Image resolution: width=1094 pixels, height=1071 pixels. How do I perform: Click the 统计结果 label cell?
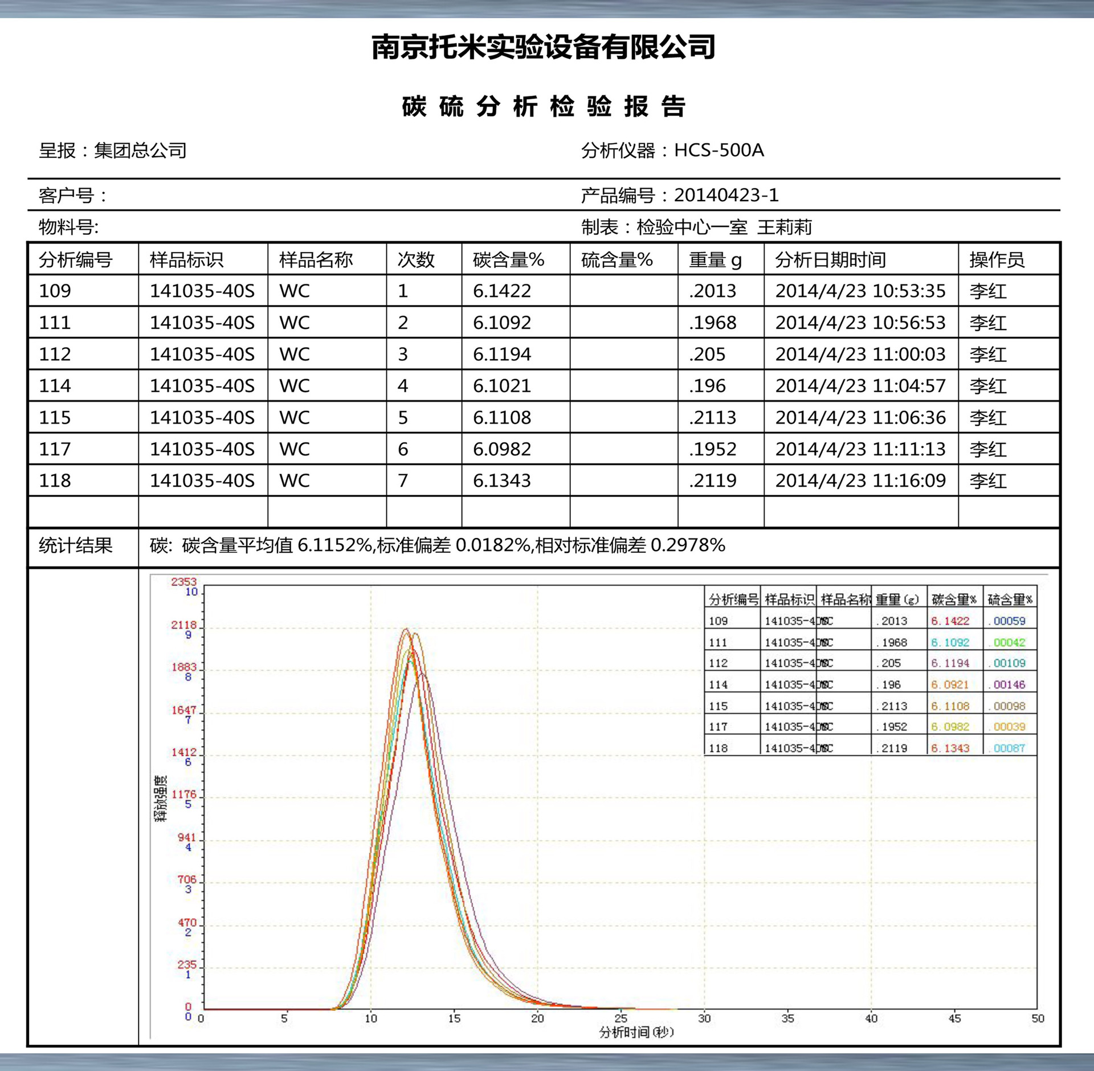75,545
